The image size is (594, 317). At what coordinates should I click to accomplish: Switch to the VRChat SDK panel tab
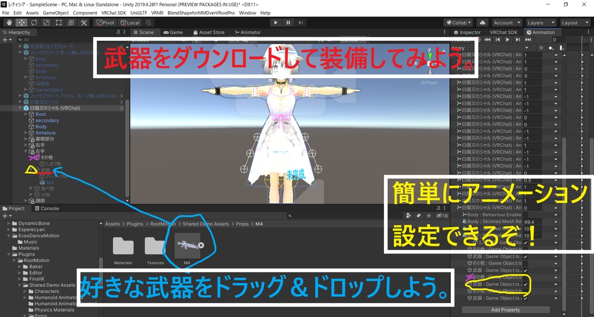504,32
